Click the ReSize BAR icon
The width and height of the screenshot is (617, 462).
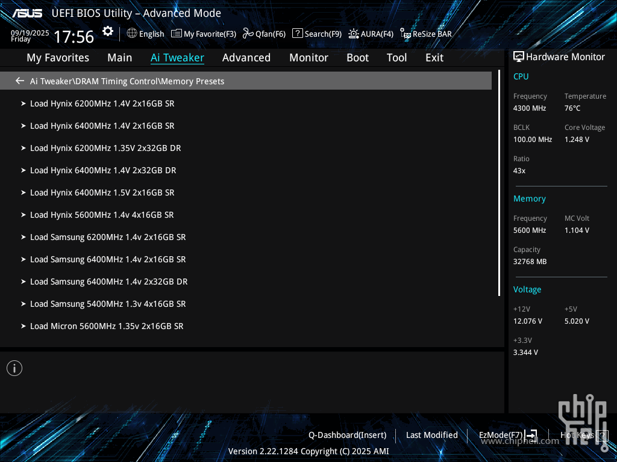pyautogui.click(x=406, y=34)
